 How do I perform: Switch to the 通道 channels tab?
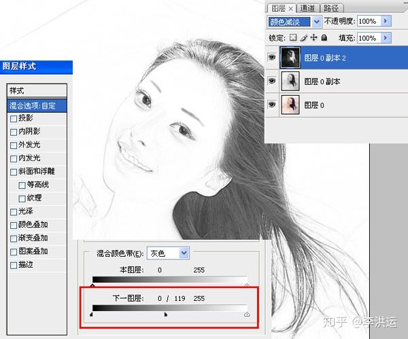(307, 9)
